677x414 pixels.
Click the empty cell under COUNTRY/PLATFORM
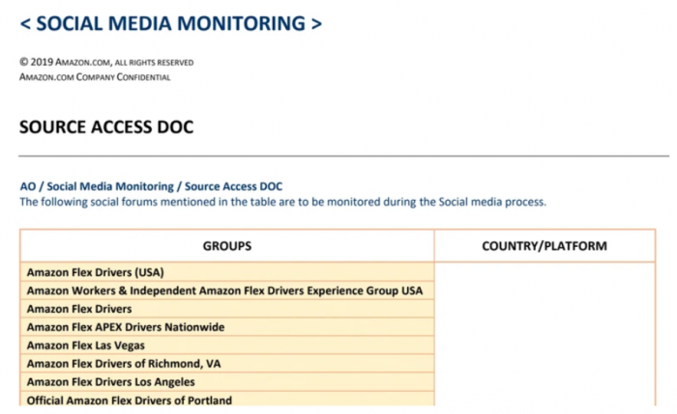click(x=545, y=333)
